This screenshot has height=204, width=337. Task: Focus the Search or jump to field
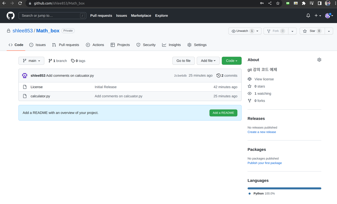click(52, 15)
